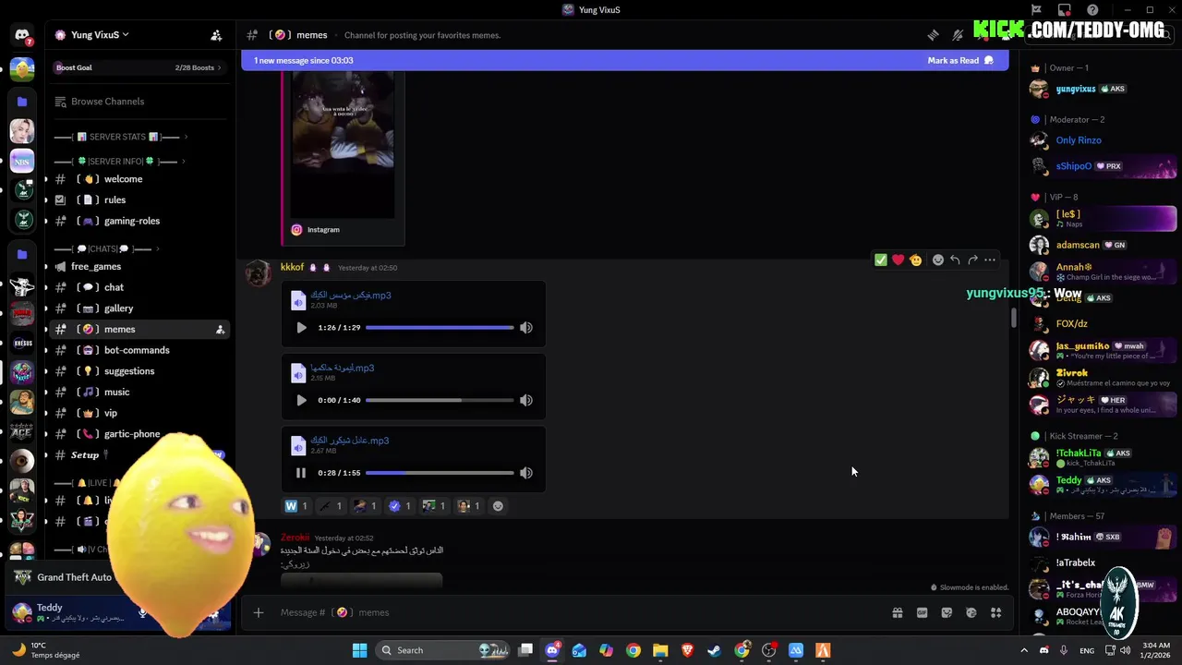Mute volume of second audio attachment

[x=526, y=400]
